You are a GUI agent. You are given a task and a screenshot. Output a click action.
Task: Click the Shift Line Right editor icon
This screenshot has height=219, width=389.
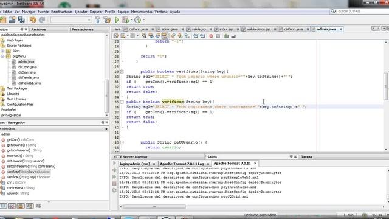(202, 36)
